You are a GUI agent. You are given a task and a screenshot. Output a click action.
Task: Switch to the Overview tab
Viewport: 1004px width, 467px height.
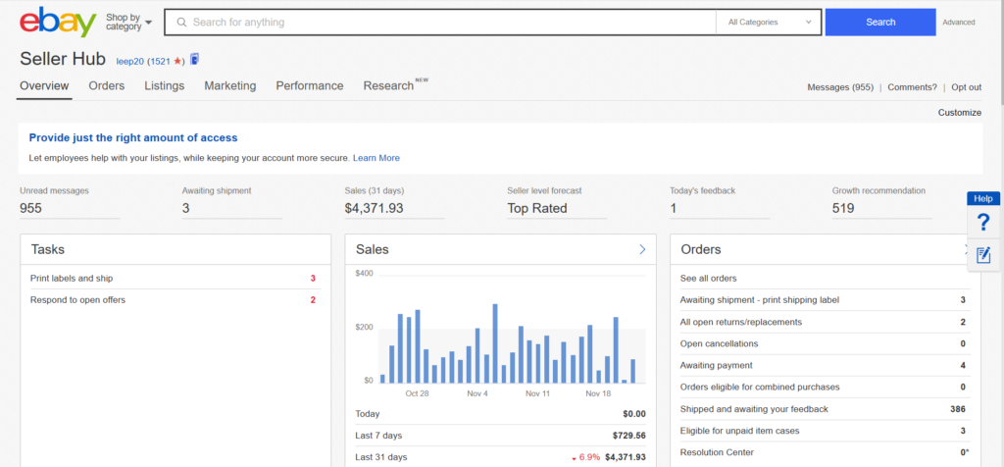(x=44, y=85)
